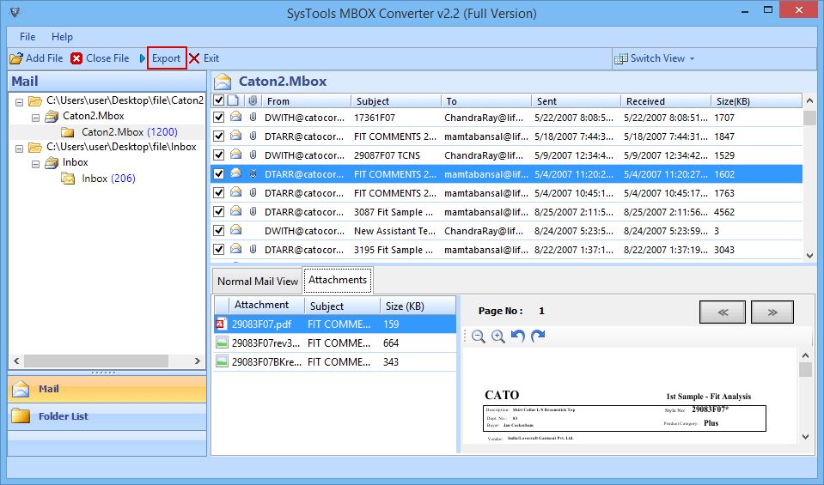
Task: Click the mail list scroll up arrow
Action: click(809, 100)
